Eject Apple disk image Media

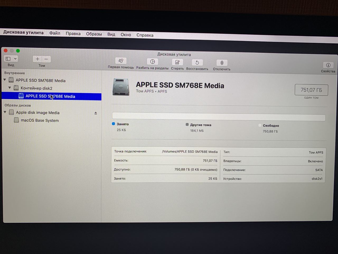[x=96, y=113]
